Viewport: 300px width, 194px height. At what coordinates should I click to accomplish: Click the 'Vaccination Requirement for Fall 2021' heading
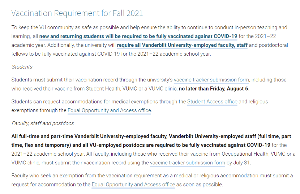77,13
